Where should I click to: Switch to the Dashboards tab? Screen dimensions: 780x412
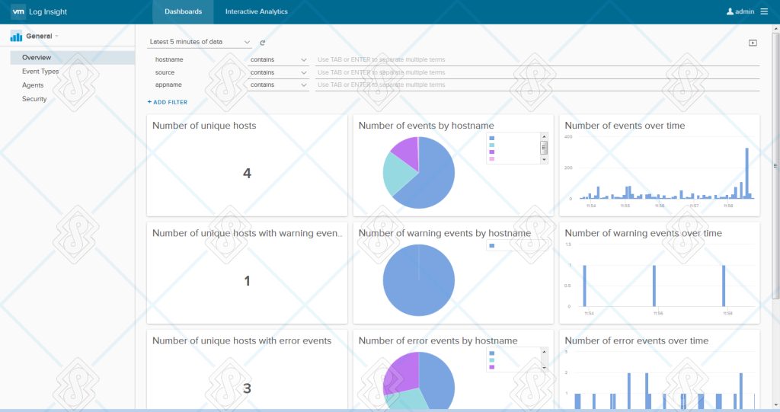(x=183, y=11)
